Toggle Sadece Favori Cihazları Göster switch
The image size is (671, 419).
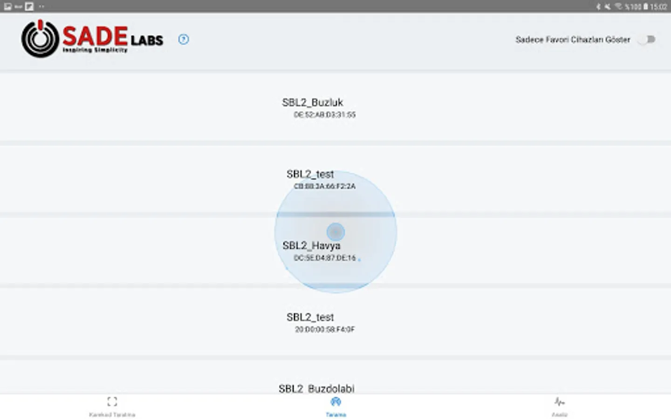pos(647,40)
